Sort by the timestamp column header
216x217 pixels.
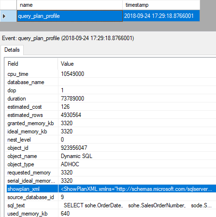(161, 5)
